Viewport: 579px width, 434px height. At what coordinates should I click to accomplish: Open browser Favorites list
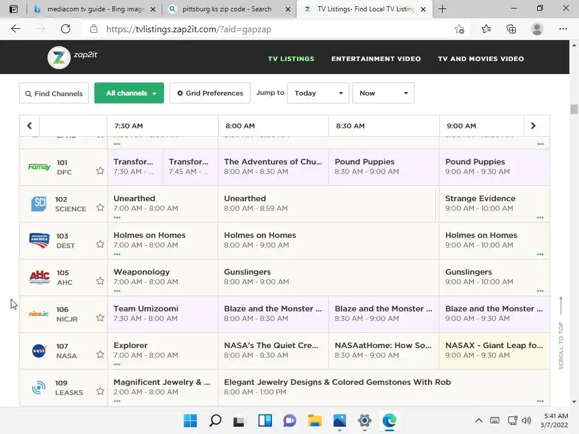pos(486,29)
